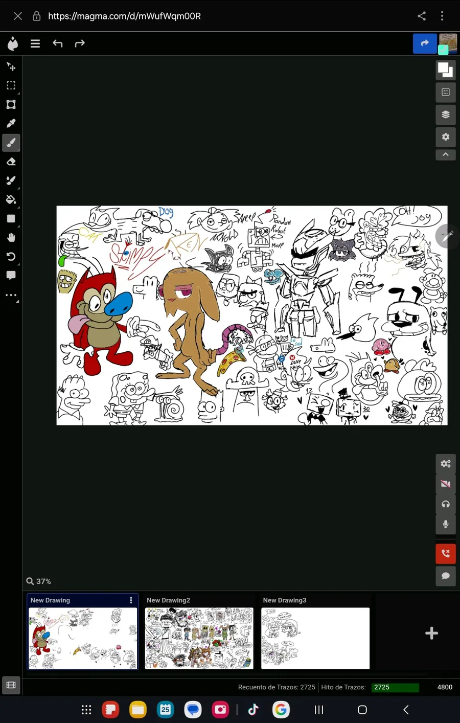Select the Smudge/blend brush tool

pos(11,180)
